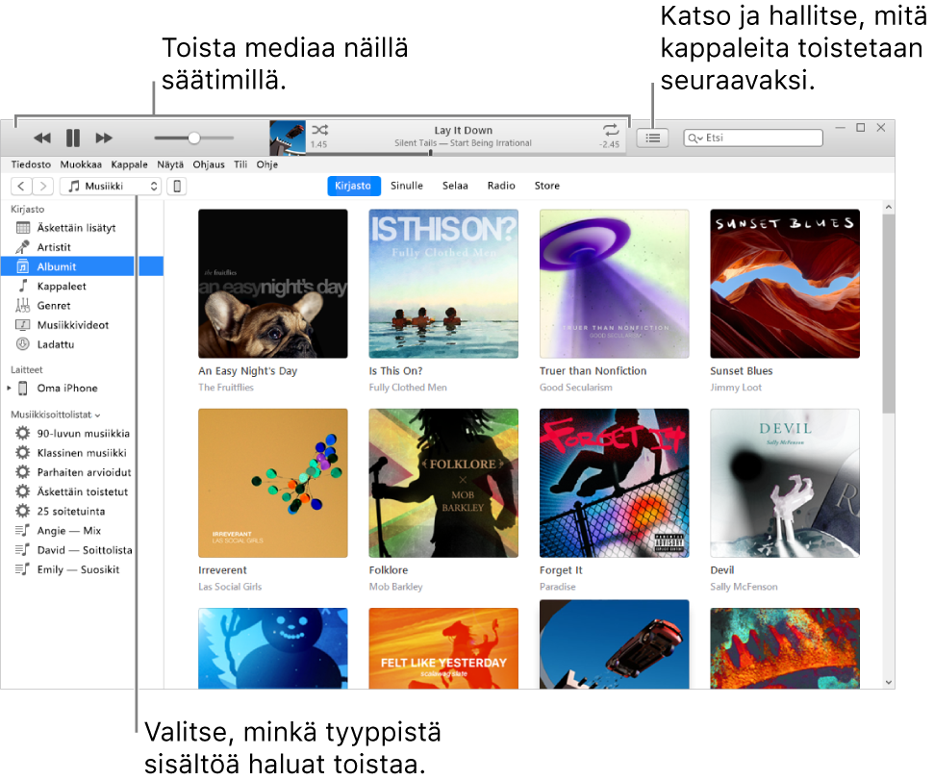The image size is (934, 780).
Task: Go back with the left arrow button
Action: 21,187
